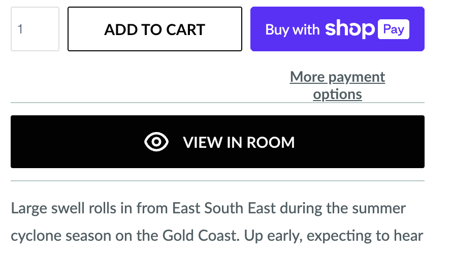Launch the VIEW IN ROOM preview button

217,142
